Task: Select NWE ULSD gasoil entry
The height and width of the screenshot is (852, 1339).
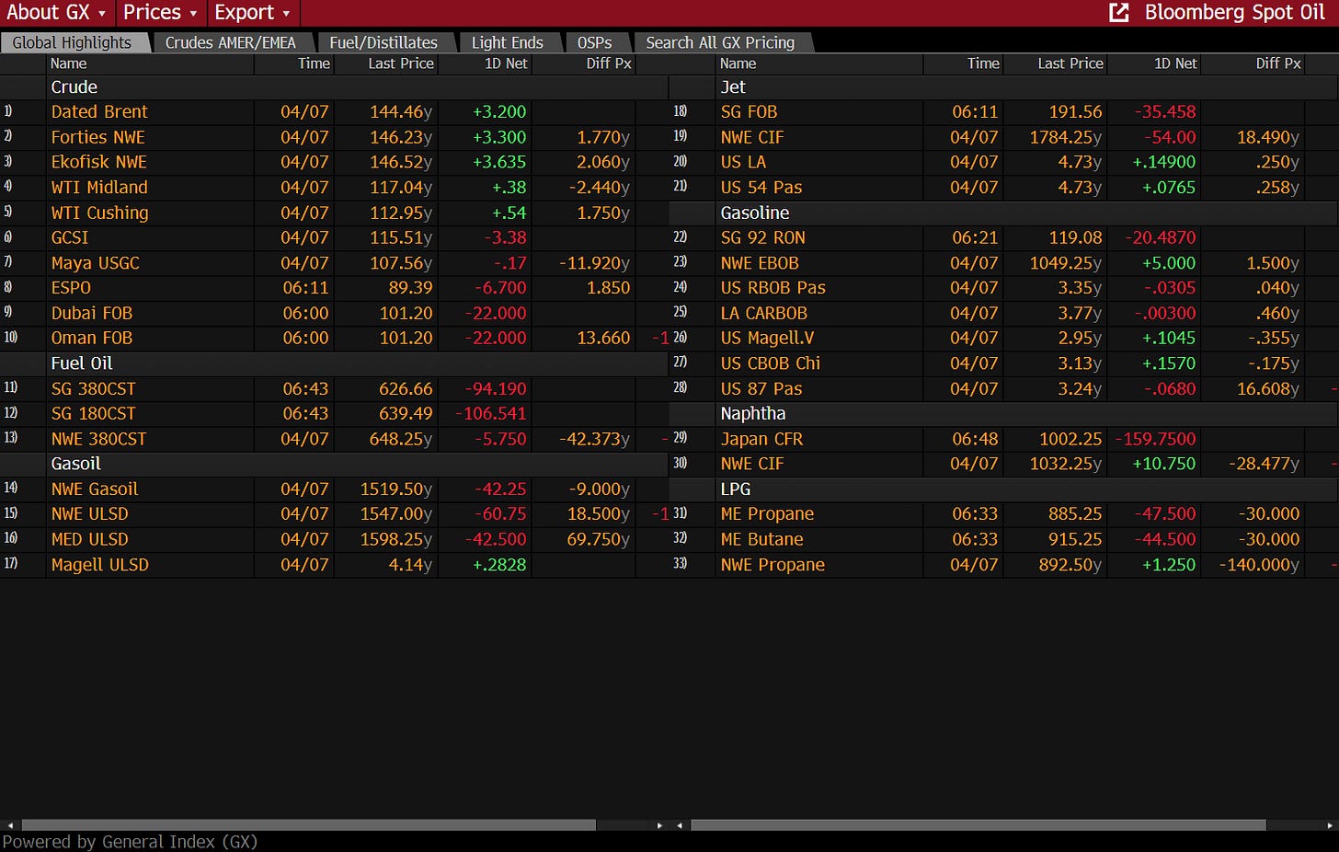Action: coord(335,514)
